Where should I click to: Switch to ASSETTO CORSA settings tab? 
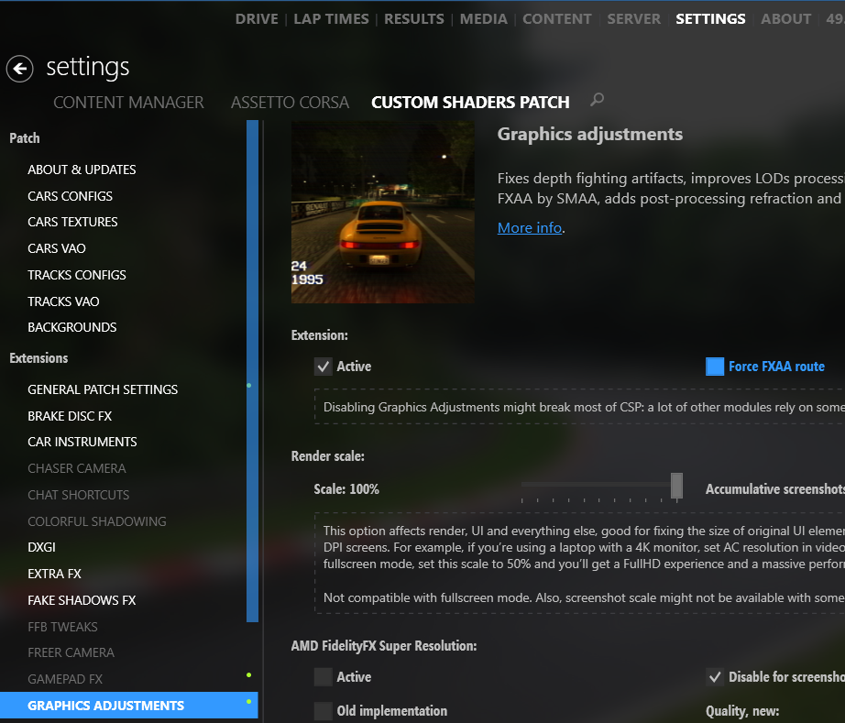[x=290, y=103]
